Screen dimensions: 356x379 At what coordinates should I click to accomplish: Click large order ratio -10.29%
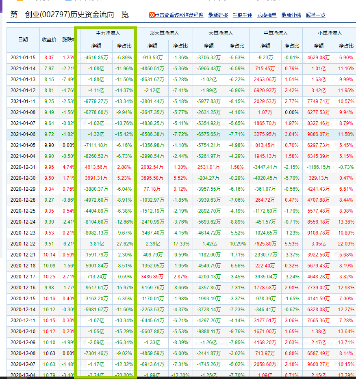(x=237, y=244)
